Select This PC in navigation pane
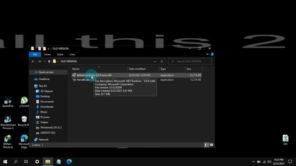Image resolution: width=296 pixels, height=166 pixels. (43, 86)
